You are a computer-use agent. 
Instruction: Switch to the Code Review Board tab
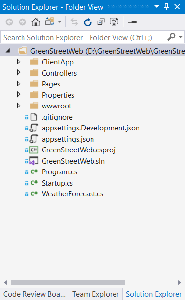coord(35,294)
